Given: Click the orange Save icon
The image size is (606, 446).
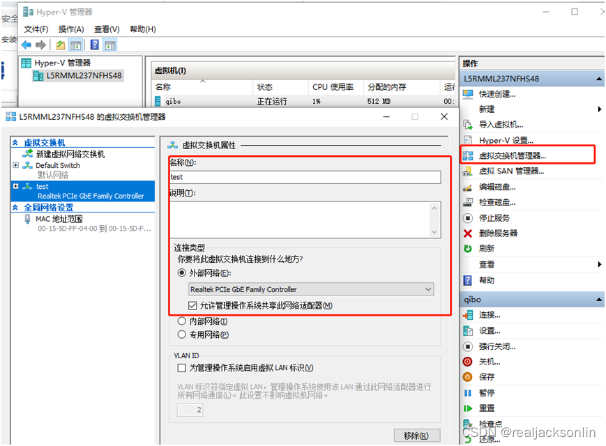Looking at the screenshot, I should point(468,377).
